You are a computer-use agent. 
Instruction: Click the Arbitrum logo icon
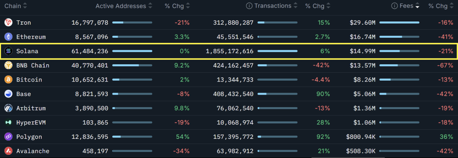[x=8, y=108]
